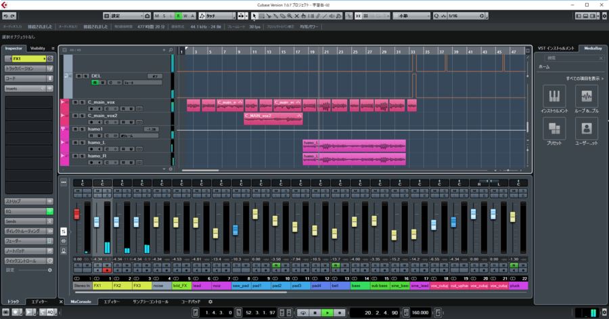This screenshot has height=319, width=609.
Task: Select the Glue tool
Action: tap(276, 16)
